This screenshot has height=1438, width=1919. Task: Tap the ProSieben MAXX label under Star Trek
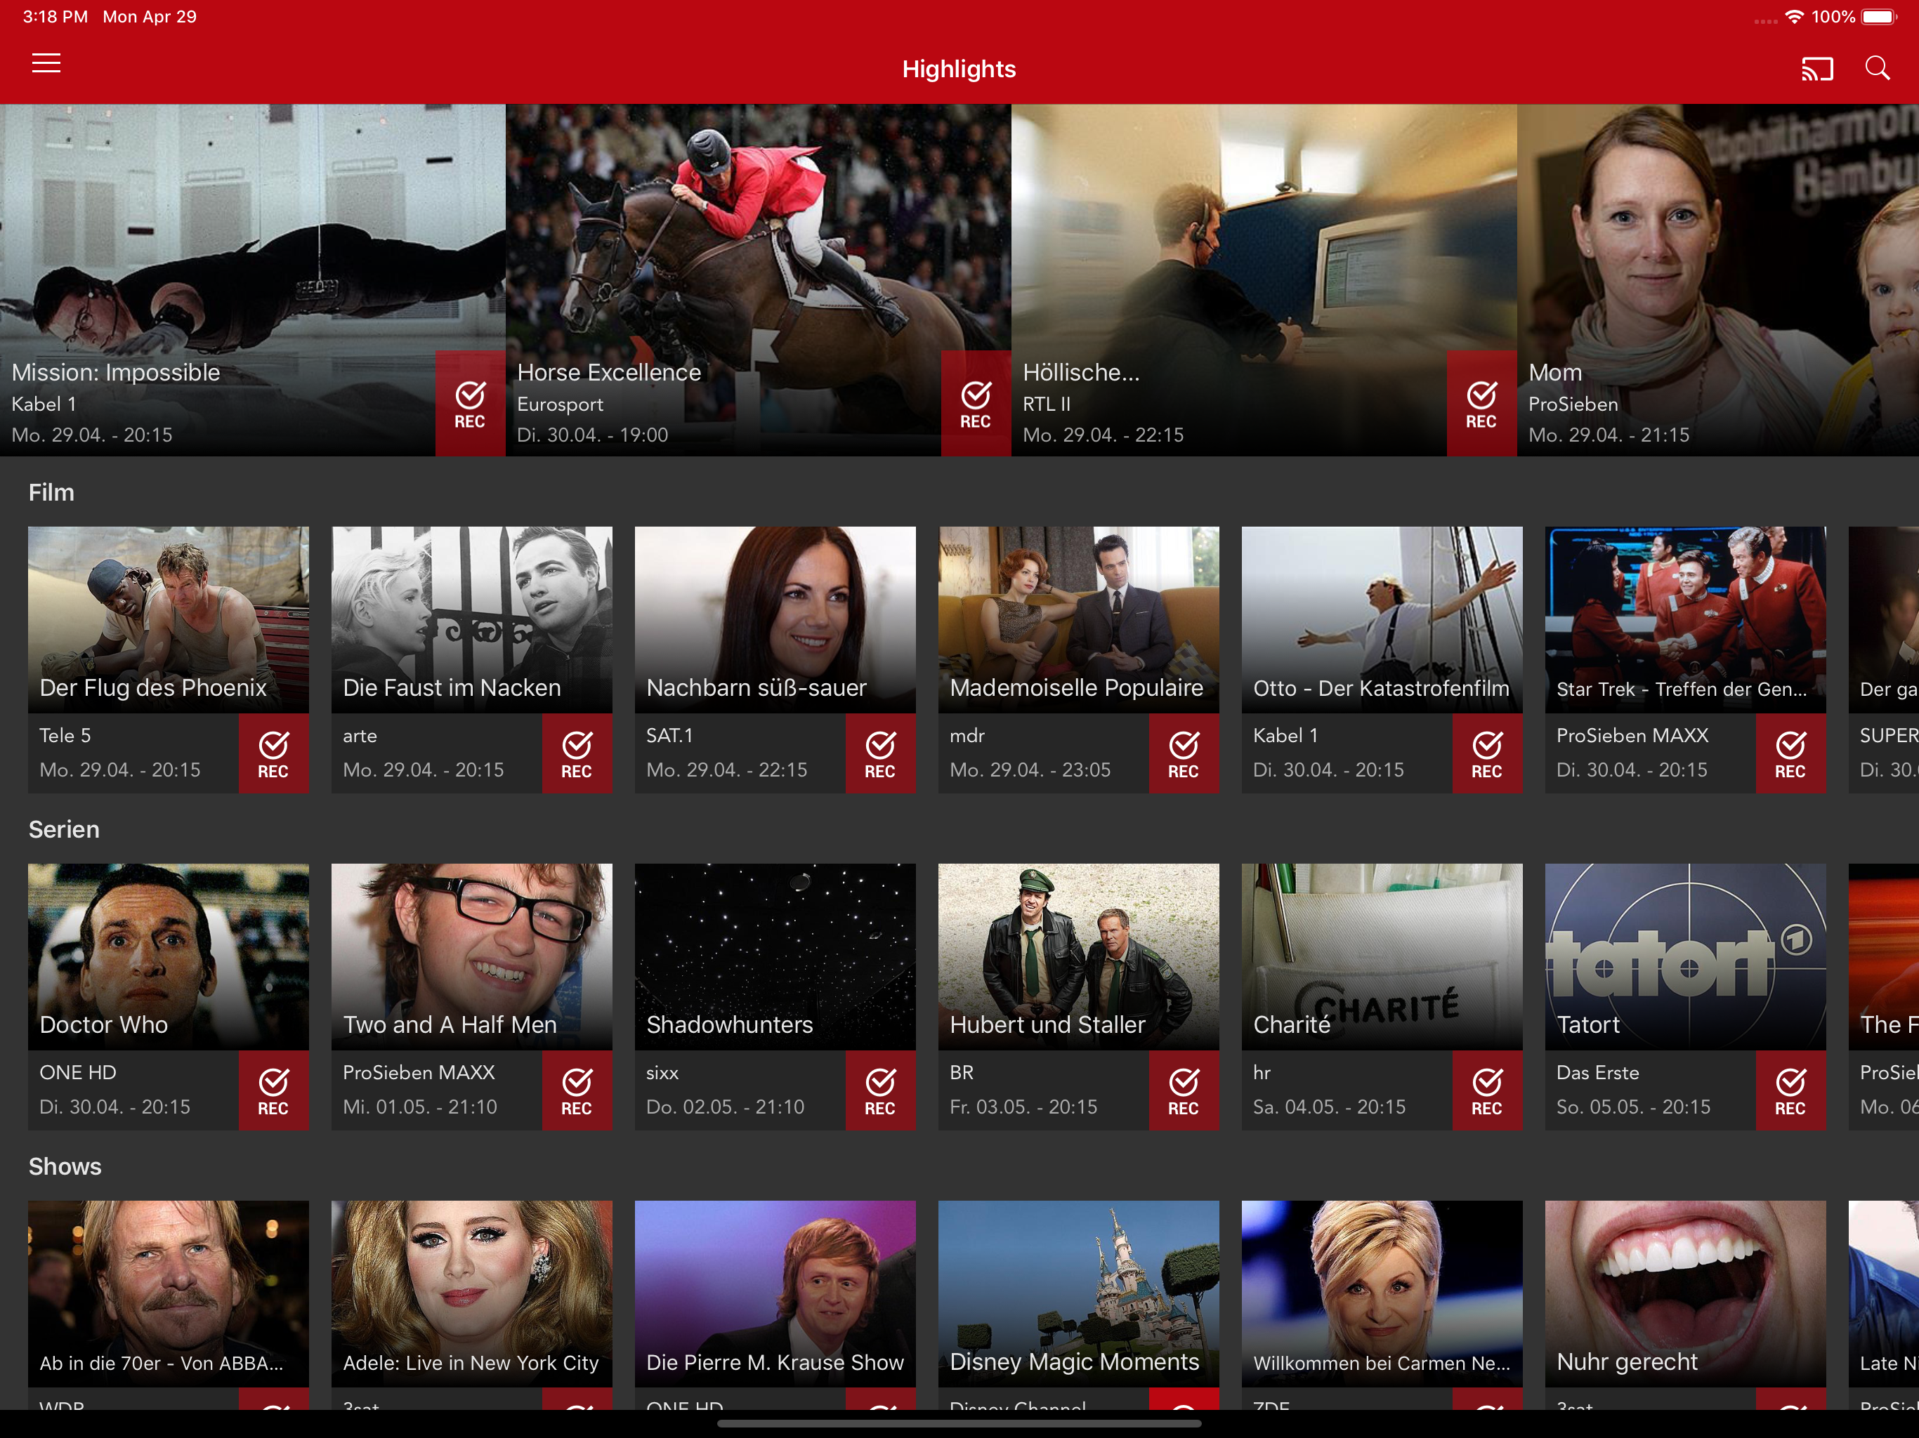point(1632,735)
